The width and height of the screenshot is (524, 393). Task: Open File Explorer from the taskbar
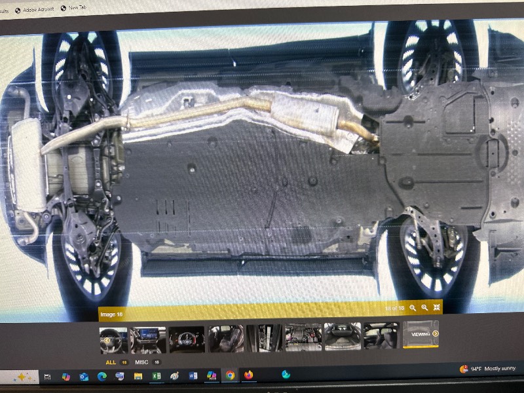pos(138,376)
